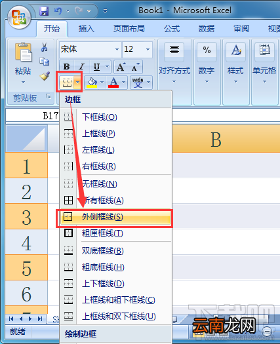Expand the underline style arrow
Image resolution: width=280 pixels, height=344 pixels.
coord(107,67)
